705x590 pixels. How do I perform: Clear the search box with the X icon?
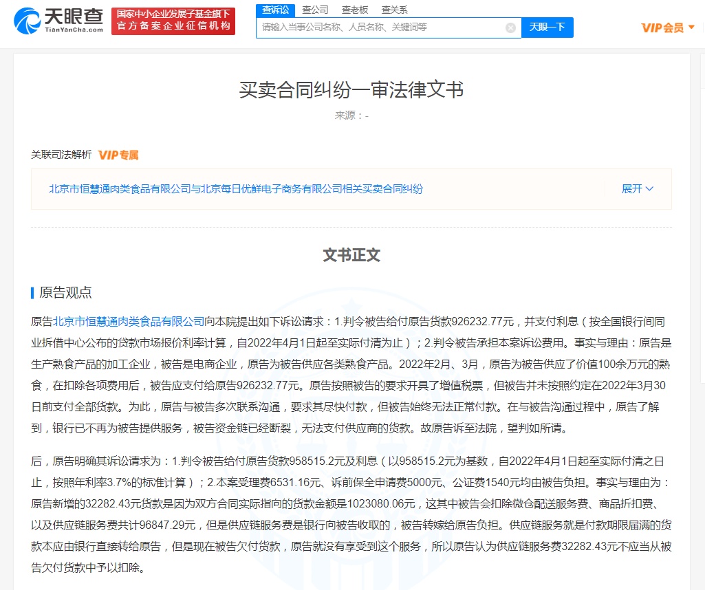tap(510, 28)
